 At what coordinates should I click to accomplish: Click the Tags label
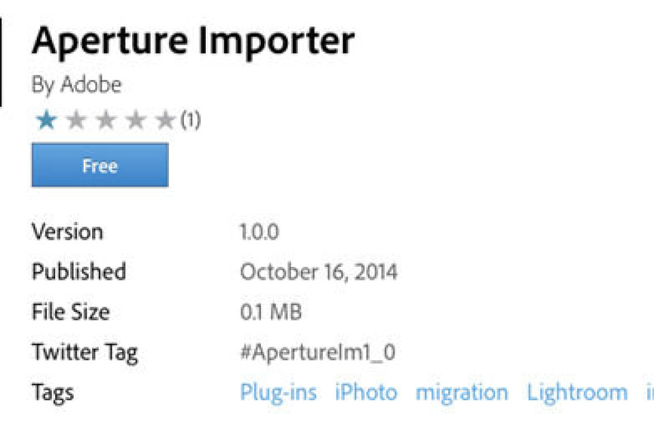52,393
